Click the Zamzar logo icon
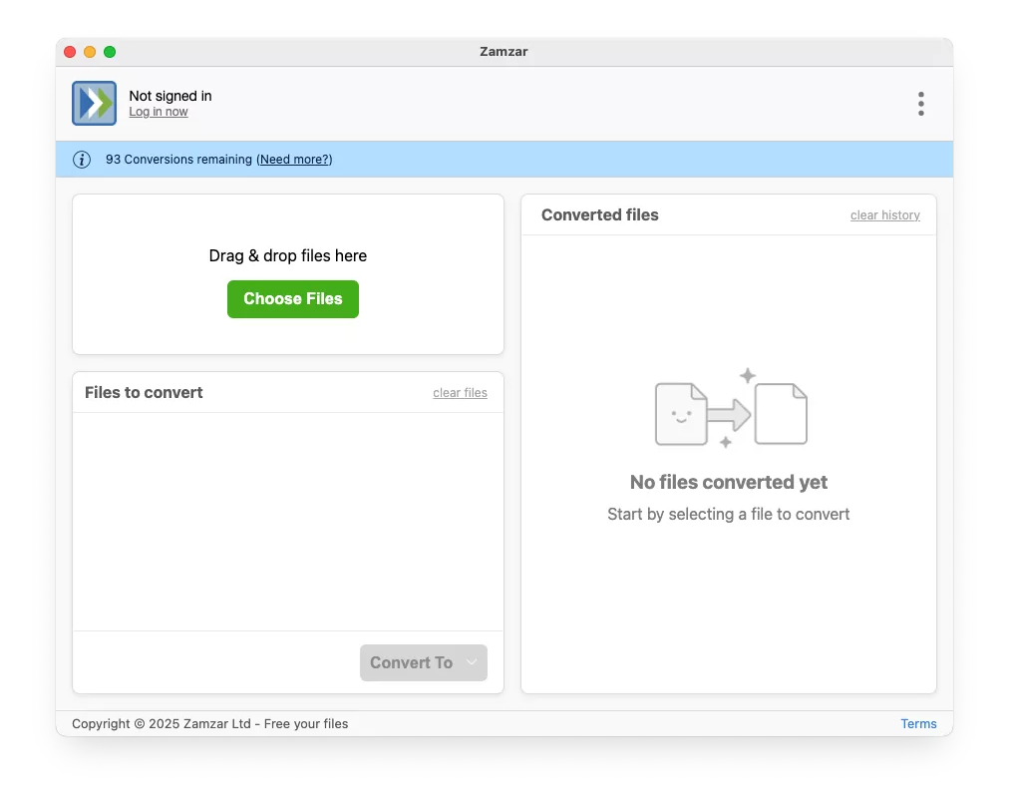This screenshot has width=1009, height=810. click(94, 103)
